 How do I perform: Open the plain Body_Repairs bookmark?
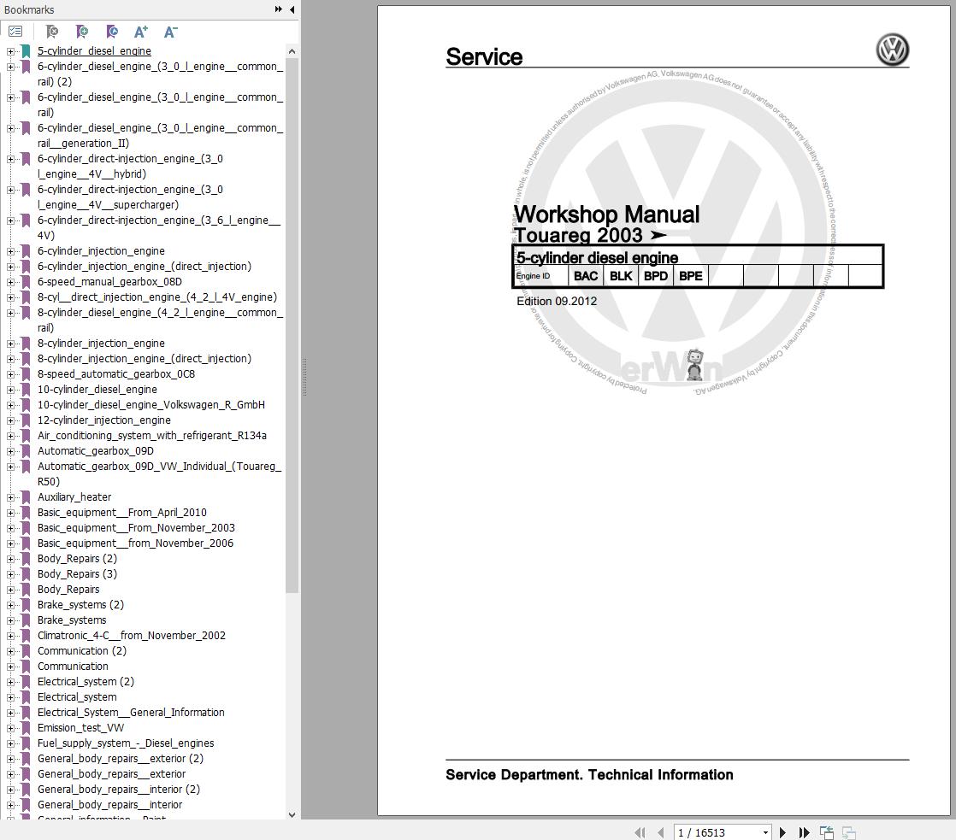coord(68,589)
